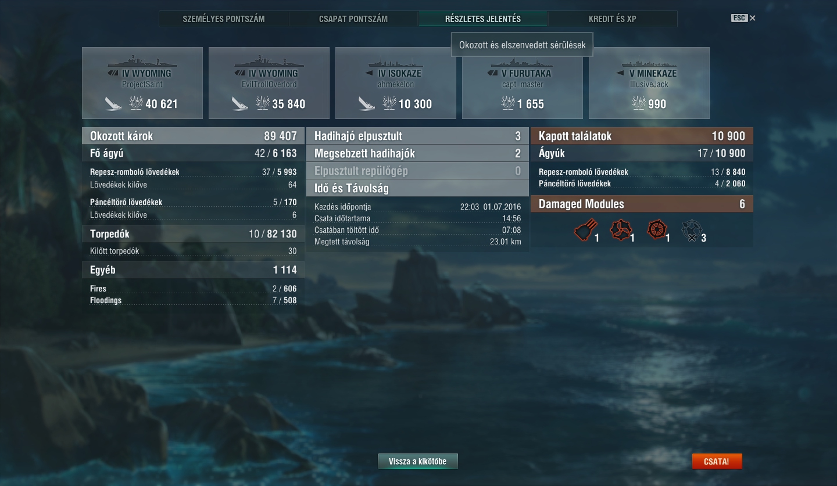Viewport: 837px width, 486px height.
Task: Click the sunk ship icon on EvilTrollOverlord card
Action: coord(239,104)
